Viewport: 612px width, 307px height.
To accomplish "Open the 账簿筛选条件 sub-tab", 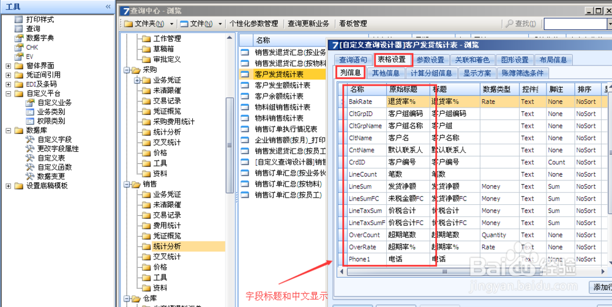I will 522,73.
